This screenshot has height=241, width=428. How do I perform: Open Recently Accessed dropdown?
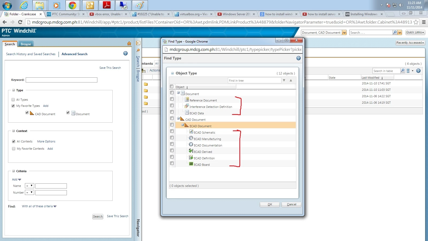(410, 43)
